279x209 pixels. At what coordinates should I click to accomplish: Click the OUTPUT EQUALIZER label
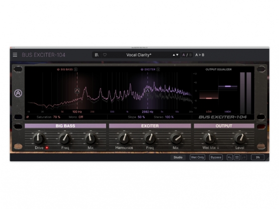click(x=219, y=69)
